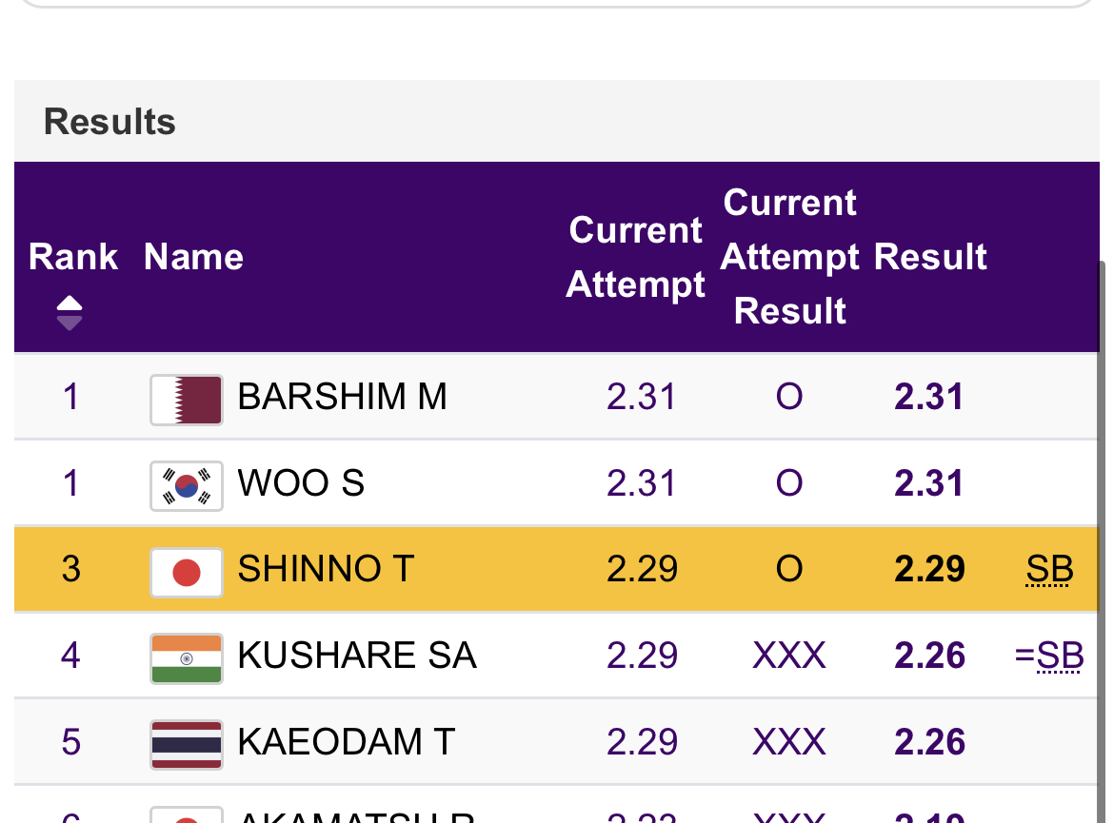This screenshot has height=823, width=1114.
Task: Click South Korea flag beside WOO S
Action: click(x=187, y=485)
